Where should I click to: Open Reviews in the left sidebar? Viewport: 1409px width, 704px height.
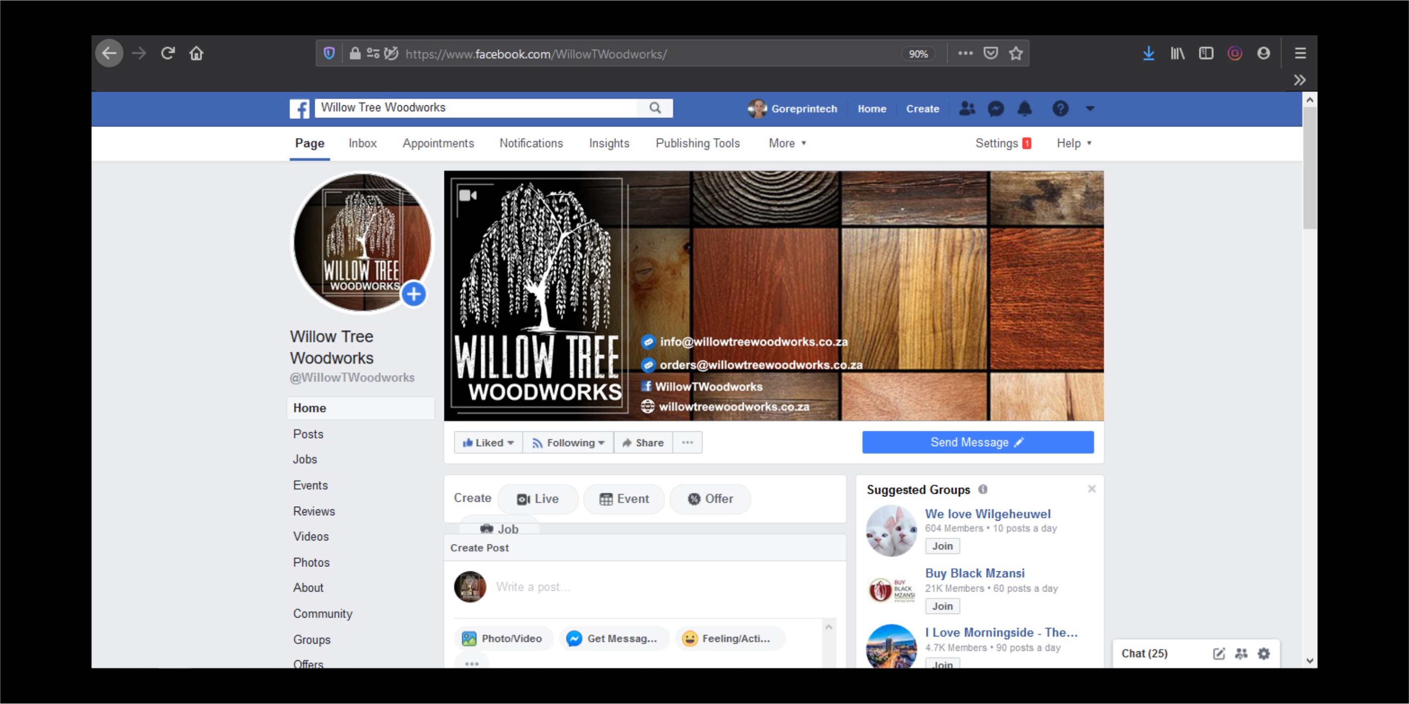coord(314,511)
